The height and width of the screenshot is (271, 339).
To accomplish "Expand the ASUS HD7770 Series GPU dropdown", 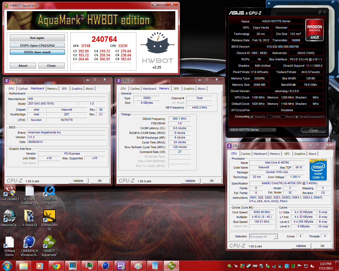I will click(x=252, y=130).
